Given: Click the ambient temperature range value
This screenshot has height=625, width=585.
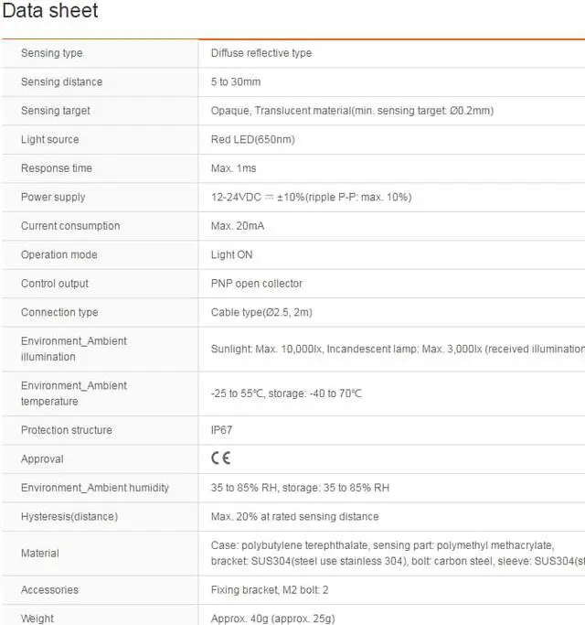Looking at the screenshot, I should pyautogui.click(x=286, y=393).
